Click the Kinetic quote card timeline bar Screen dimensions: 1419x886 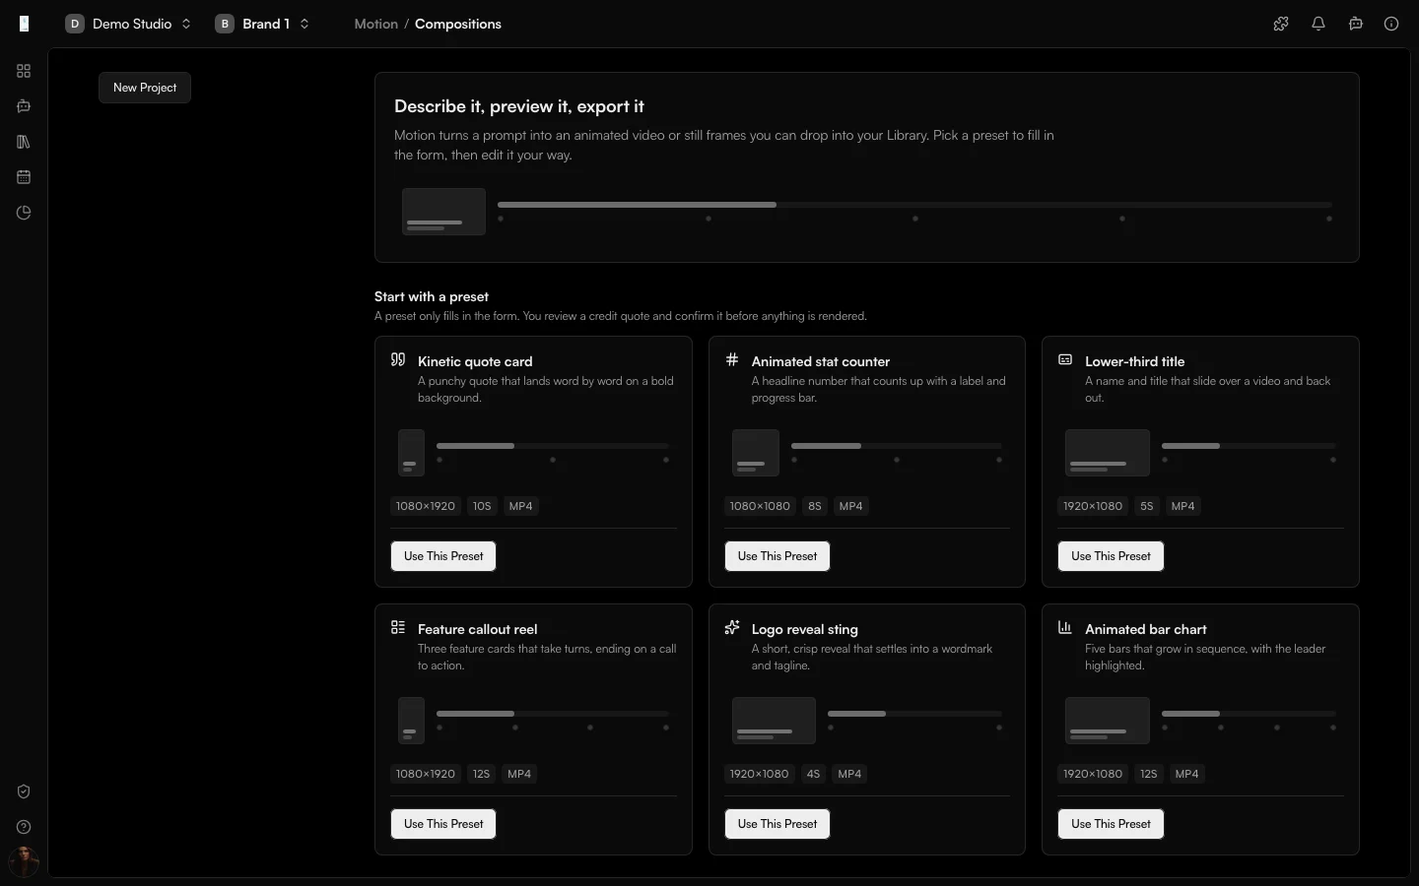[553, 446]
